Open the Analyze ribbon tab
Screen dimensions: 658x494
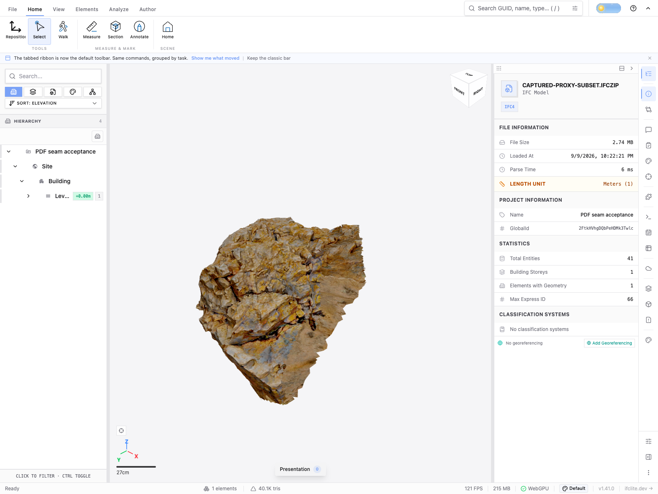119,9
